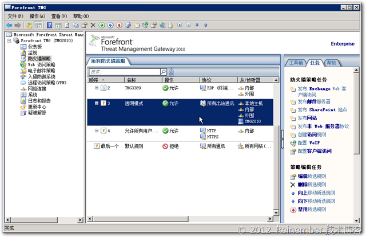Click toolbar blue up arrow move rule up

[206, 25]
